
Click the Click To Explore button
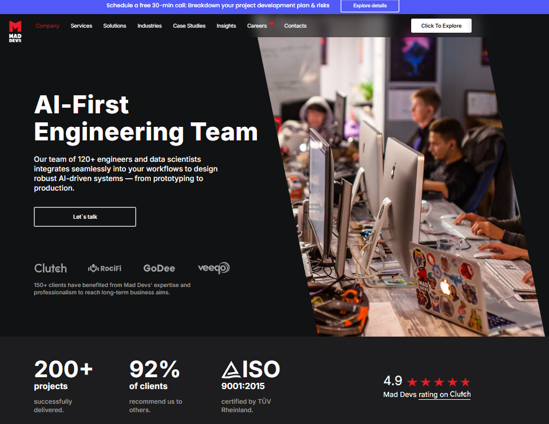(441, 26)
